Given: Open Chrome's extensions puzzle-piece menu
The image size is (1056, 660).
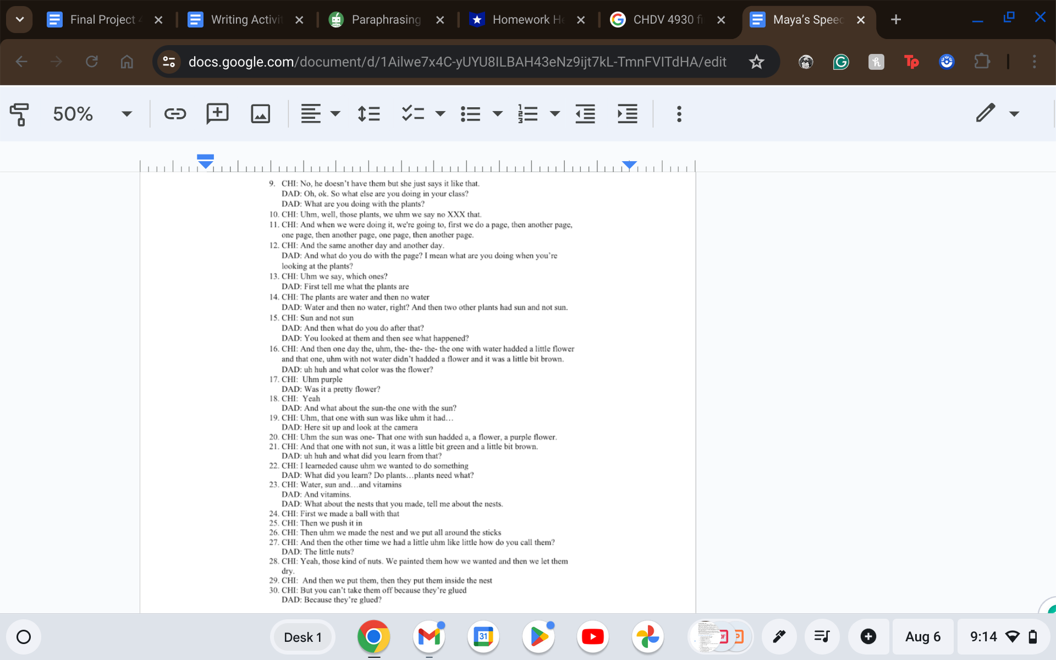Looking at the screenshot, I should pos(982,62).
